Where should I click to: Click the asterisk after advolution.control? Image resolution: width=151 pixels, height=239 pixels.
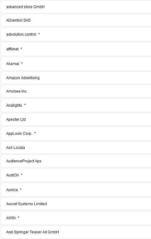pyautogui.click(x=39, y=34)
